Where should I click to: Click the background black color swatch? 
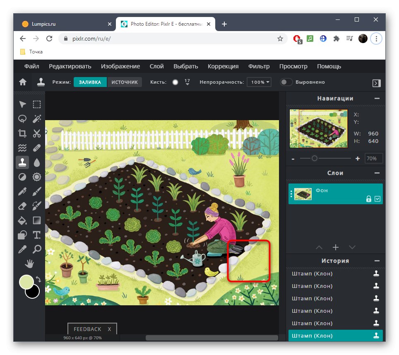click(34, 292)
